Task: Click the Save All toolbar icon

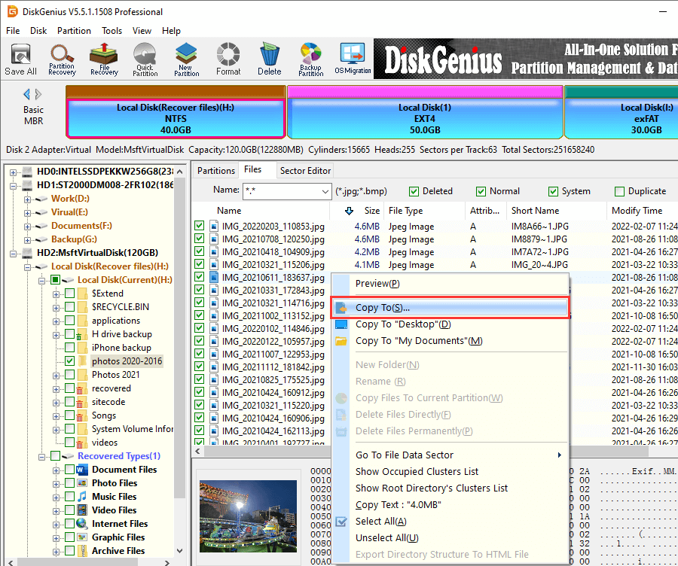Action: [x=20, y=59]
